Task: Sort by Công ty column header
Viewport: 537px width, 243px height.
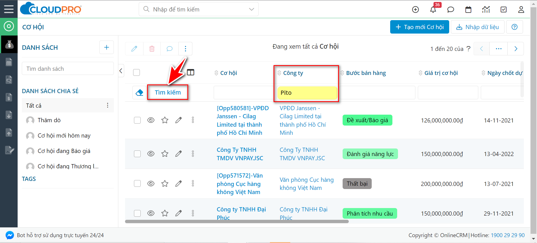Action: coord(293,73)
